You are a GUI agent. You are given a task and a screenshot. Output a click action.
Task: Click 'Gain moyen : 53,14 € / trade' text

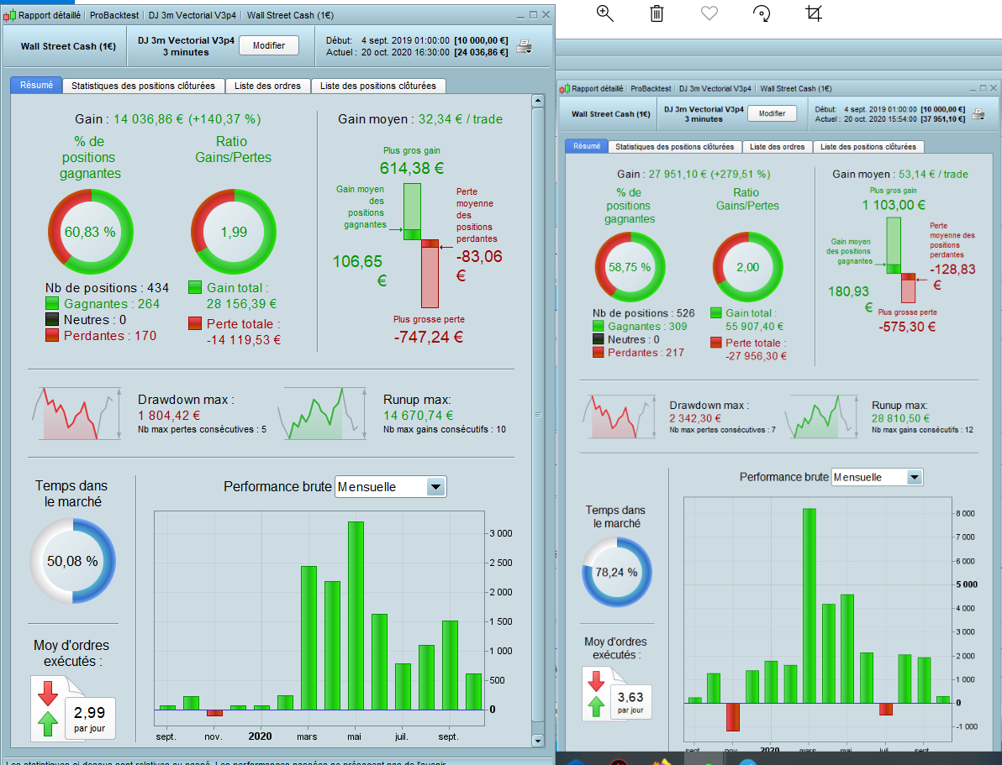tap(900, 175)
